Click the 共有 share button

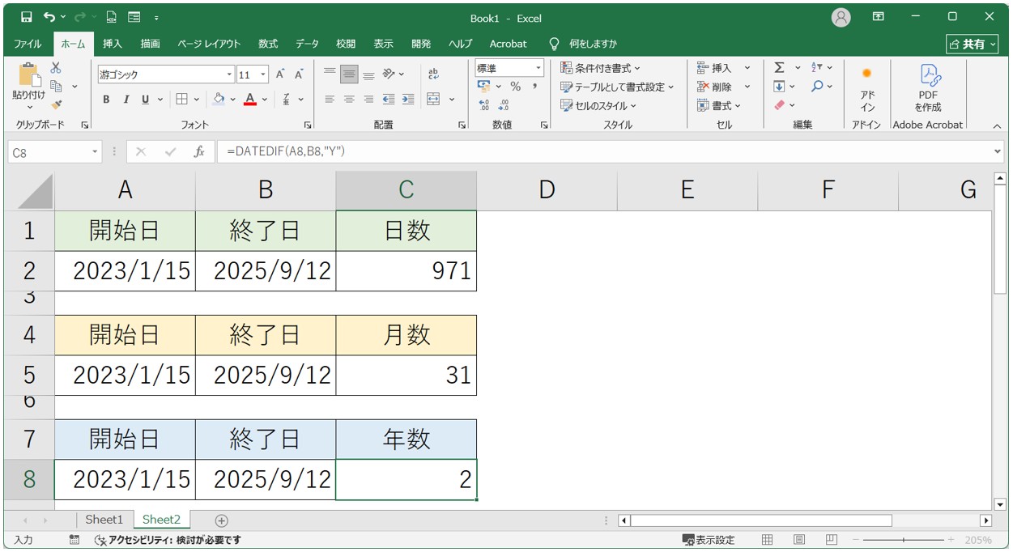[973, 44]
